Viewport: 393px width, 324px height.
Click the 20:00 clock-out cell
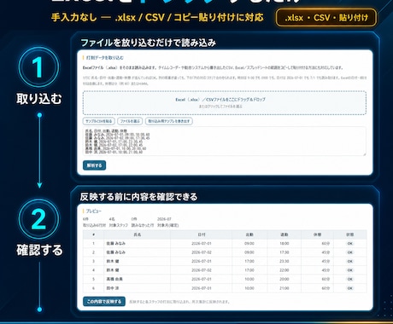[x=284, y=279]
